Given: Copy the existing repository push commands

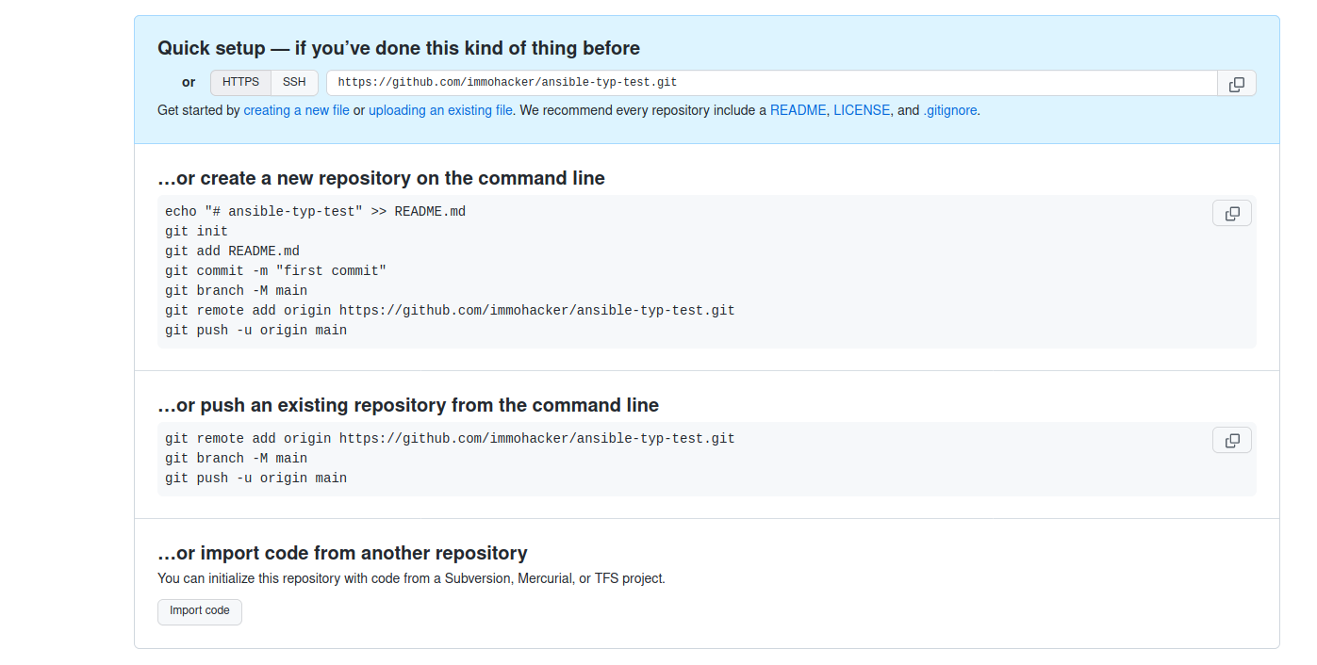Looking at the screenshot, I should point(1231,440).
